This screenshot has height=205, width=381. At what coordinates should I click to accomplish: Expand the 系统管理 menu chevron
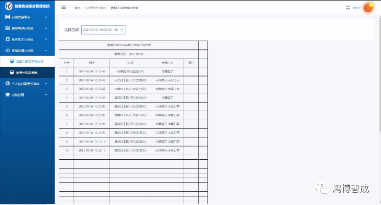click(46, 95)
